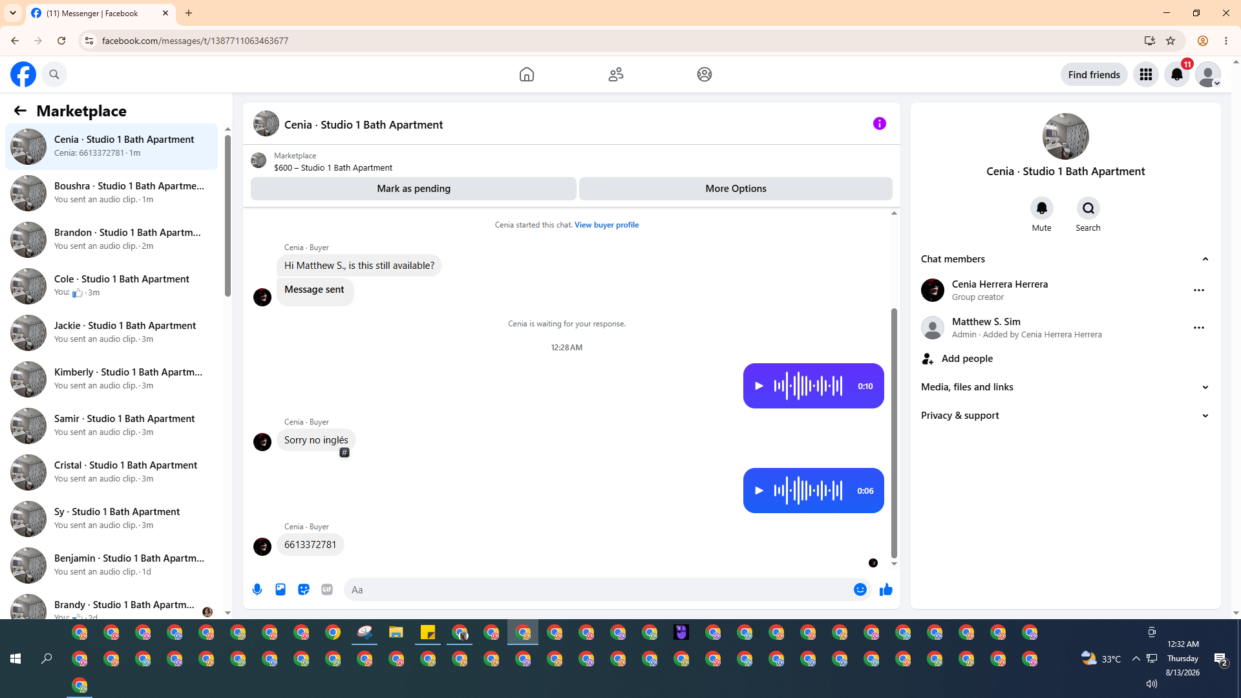The image size is (1241, 698).
Task: Open Samir Studio 1 Bath Apartment chat
Action: [112, 425]
